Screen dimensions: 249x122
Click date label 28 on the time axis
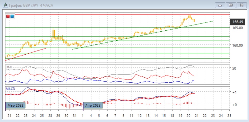tap(50, 115)
